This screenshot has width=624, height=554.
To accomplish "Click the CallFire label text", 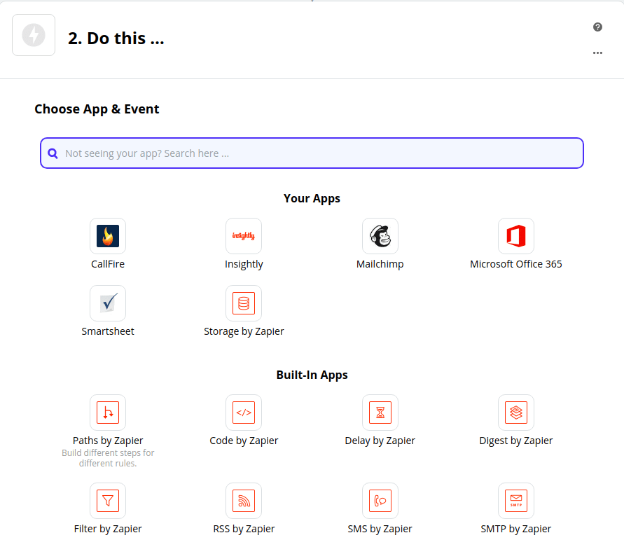I will (x=108, y=264).
